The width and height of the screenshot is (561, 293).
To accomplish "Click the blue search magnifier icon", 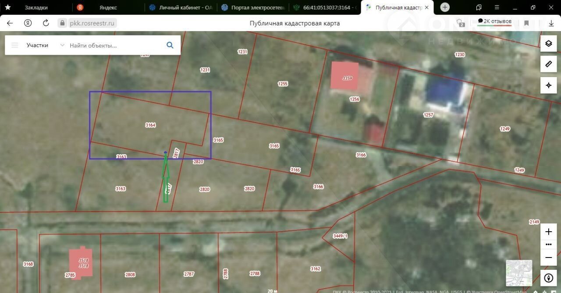I will click(x=170, y=45).
